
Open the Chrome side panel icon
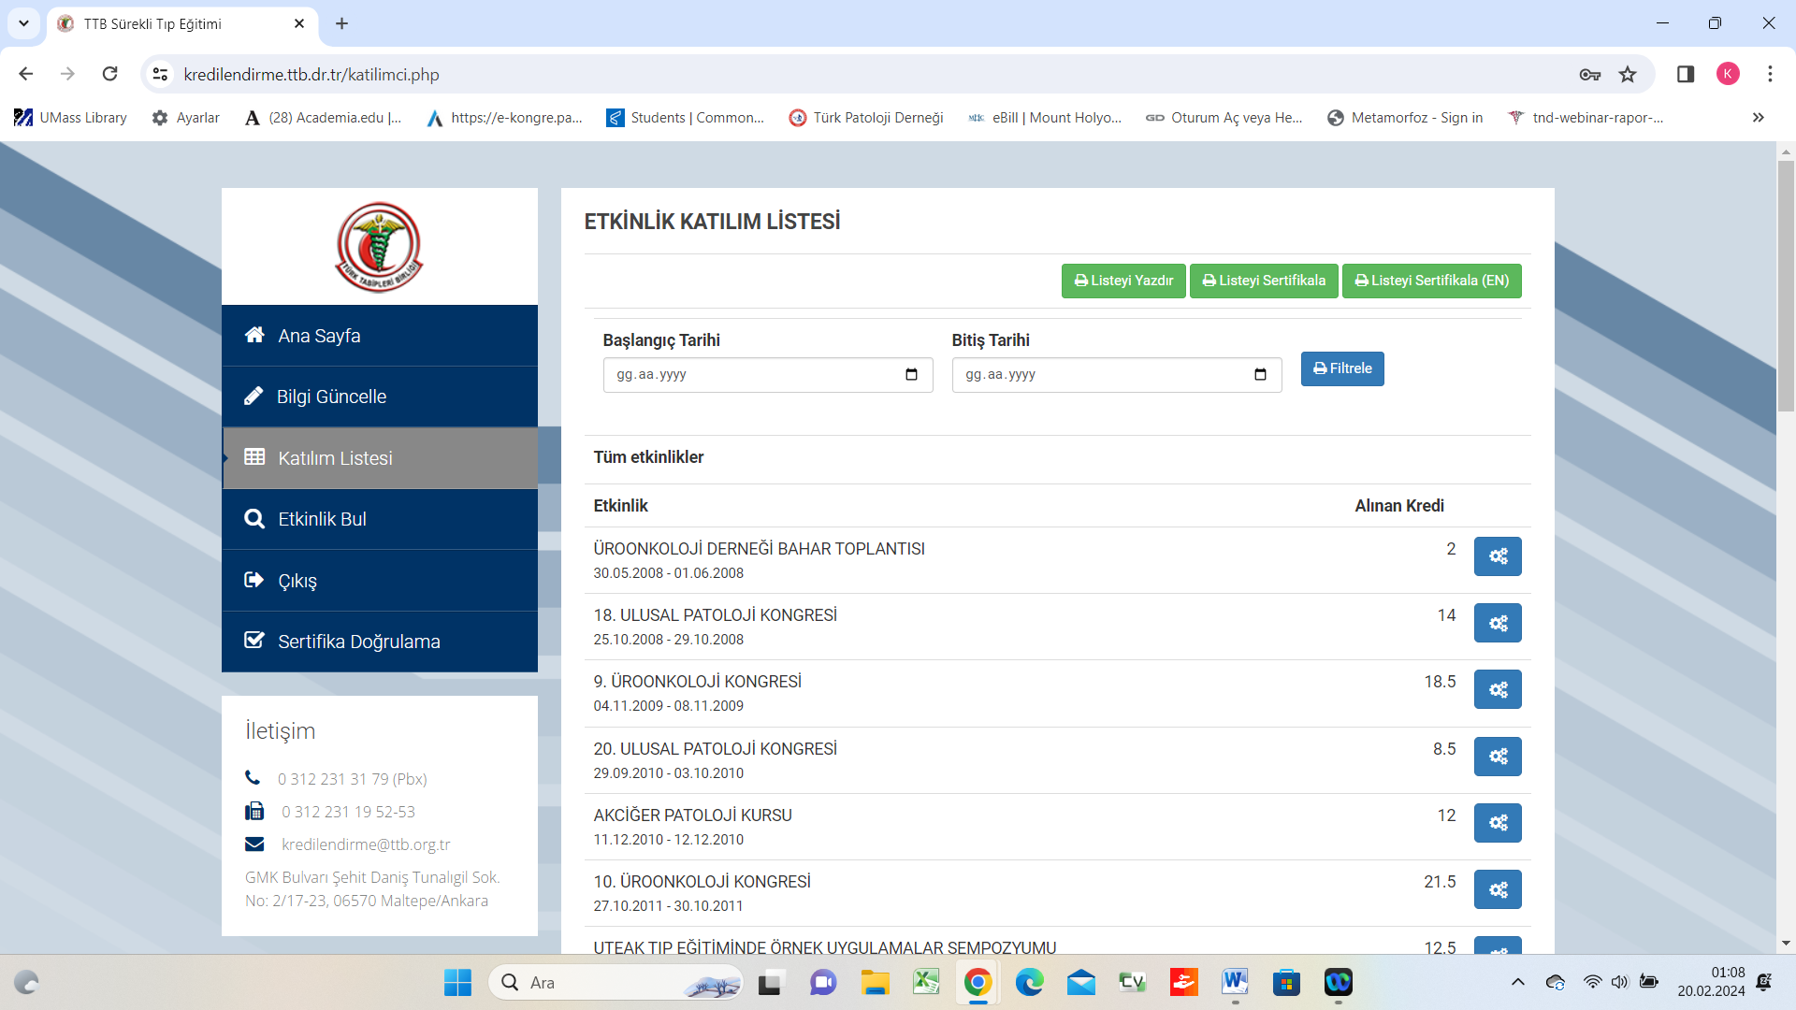[x=1686, y=75]
